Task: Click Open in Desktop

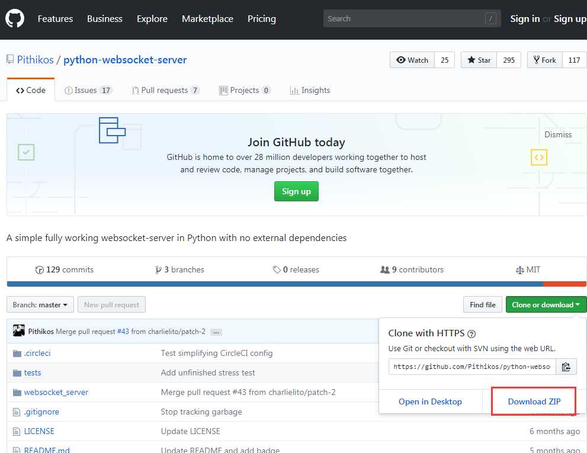Action: 430,401
